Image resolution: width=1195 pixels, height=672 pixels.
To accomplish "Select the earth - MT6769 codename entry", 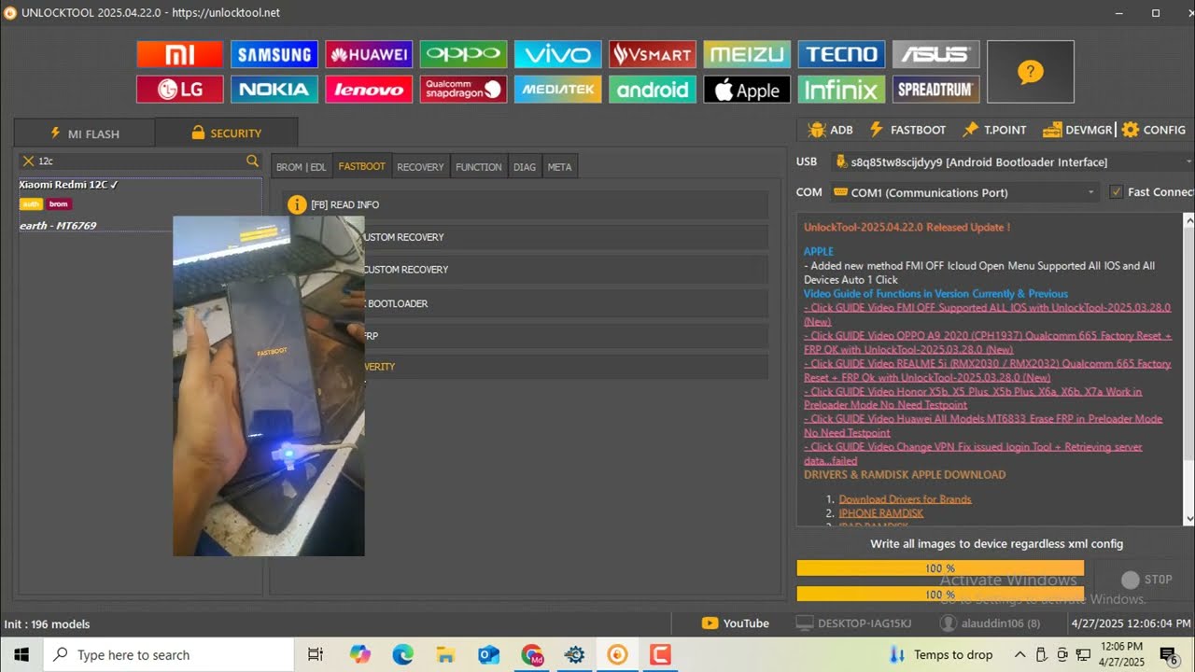I will [x=58, y=226].
